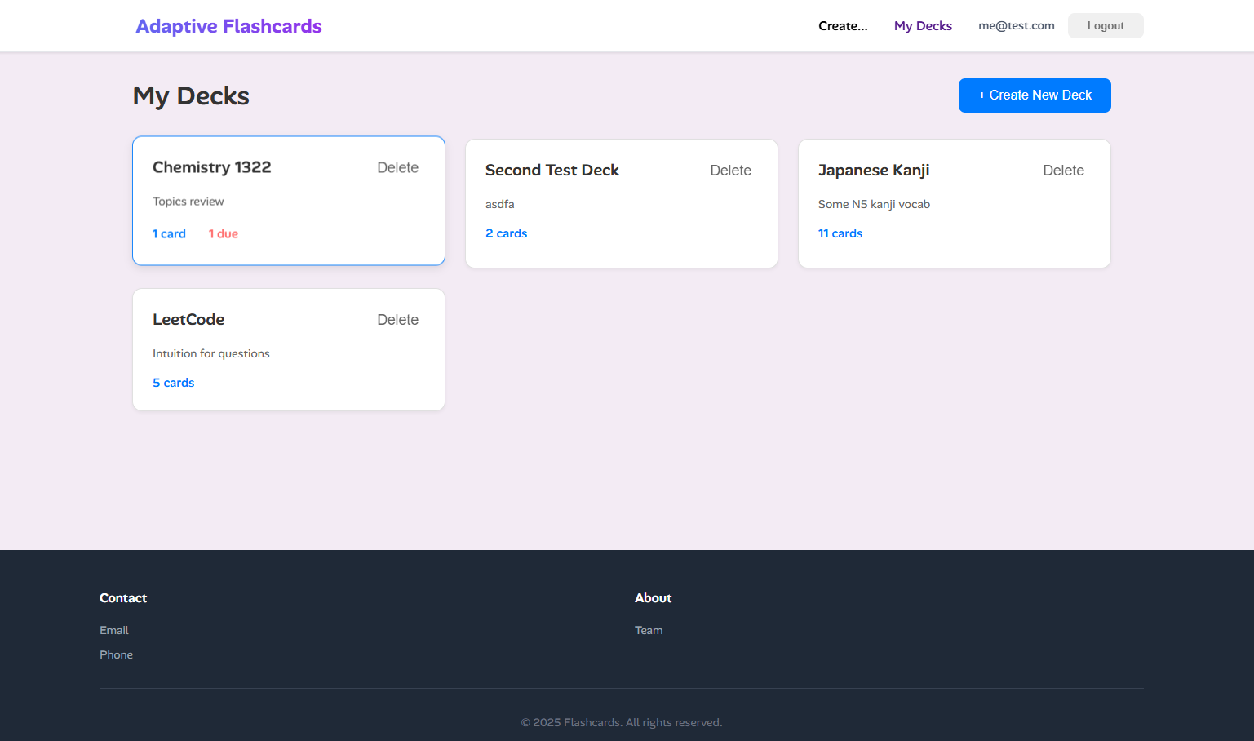Click the 11 cards count

[x=840, y=233]
